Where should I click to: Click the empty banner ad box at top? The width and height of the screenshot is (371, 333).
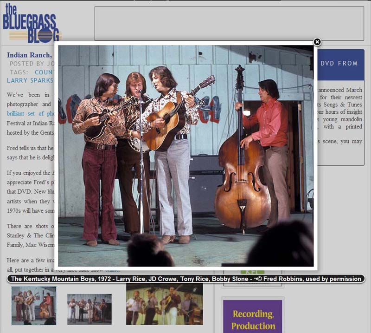229,23
